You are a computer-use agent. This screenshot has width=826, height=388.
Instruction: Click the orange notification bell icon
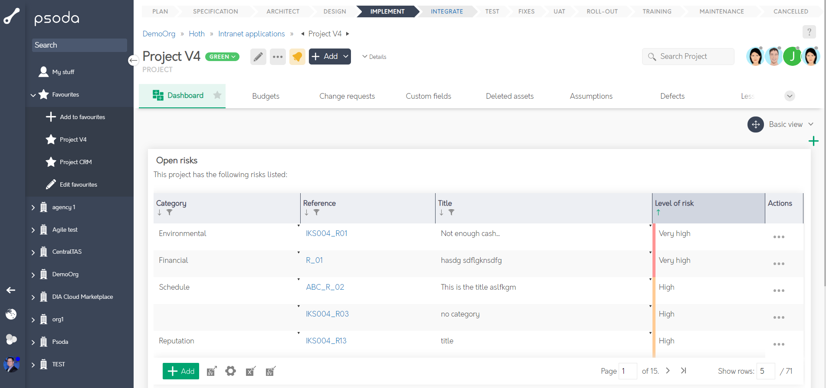297,57
